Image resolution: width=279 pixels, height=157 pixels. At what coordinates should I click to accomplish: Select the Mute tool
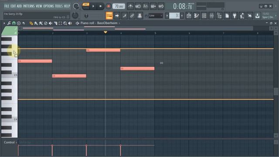pyautogui.click(x=51, y=23)
